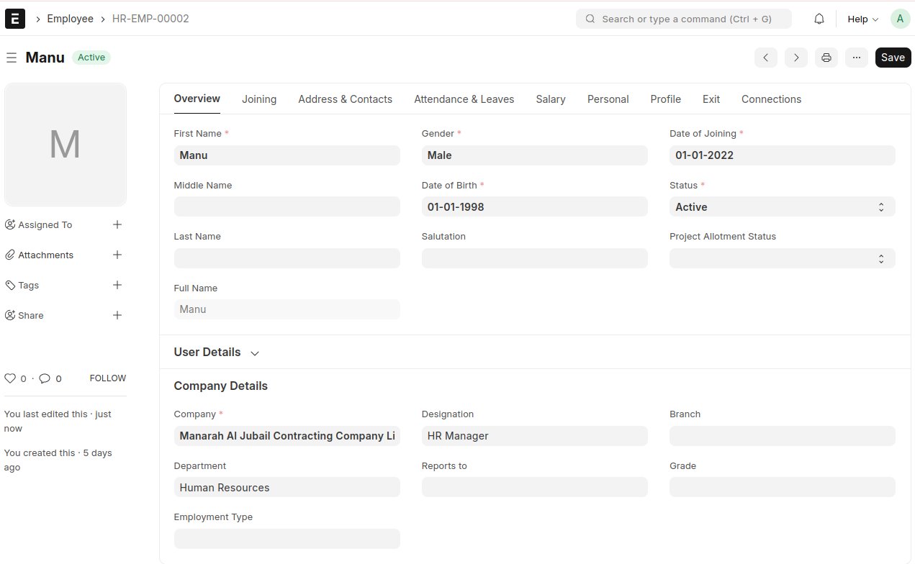Click the print icon
This screenshot has height=564, width=915.
[x=826, y=58]
